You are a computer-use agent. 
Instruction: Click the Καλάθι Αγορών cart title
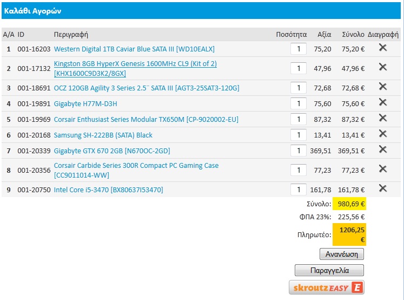(x=32, y=11)
